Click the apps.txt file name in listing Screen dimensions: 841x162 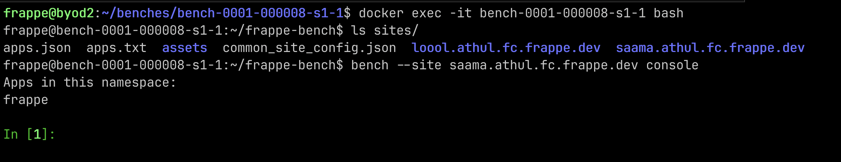pyautogui.click(x=116, y=48)
